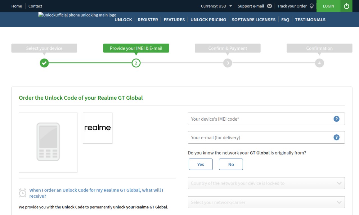Click the completed step checkmark circle
Screen dimensions: 359x215
pos(44,63)
